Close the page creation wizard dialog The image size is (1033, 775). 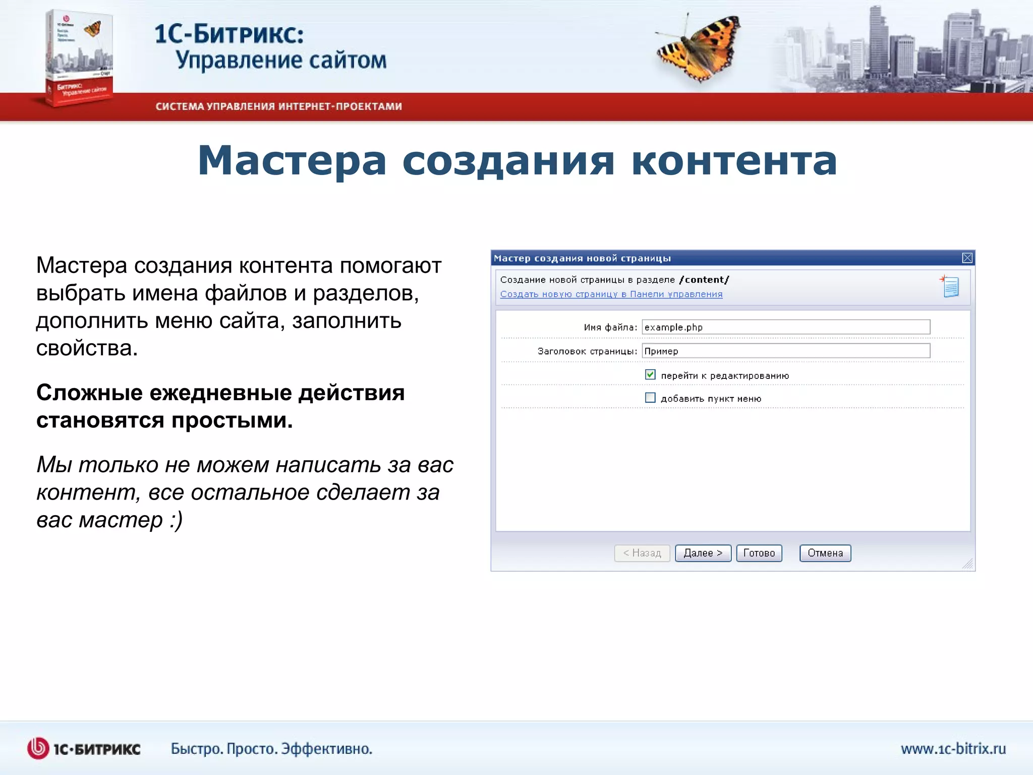(967, 258)
